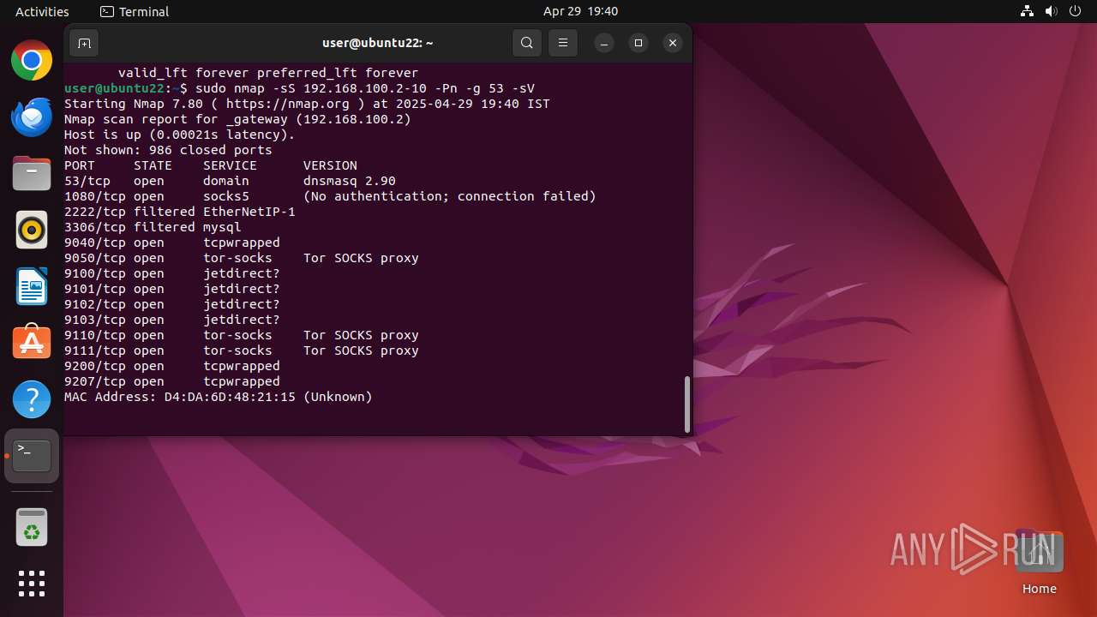The image size is (1097, 617).
Task: Click the '9101/tcp' port entry
Action: [x=94, y=289]
